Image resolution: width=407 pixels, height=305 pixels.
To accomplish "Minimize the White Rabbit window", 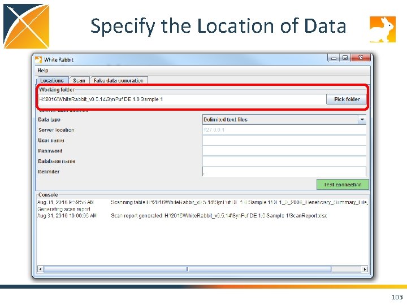I will 334,58.
